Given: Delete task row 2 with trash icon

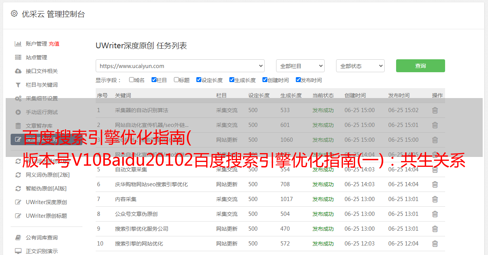Looking at the screenshot, I should 435,125.
